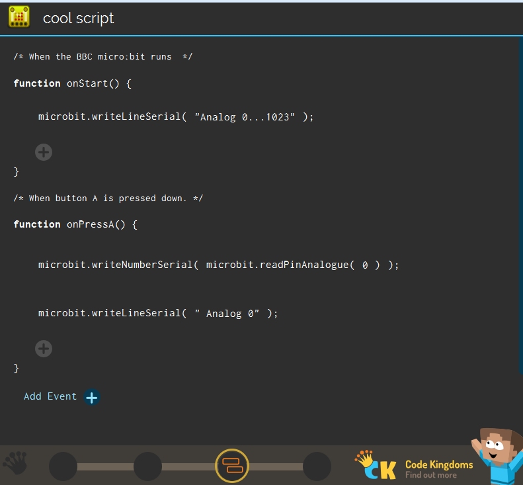This screenshot has height=485, width=523.
Task: Move code slider to last circle
Action: [317, 466]
